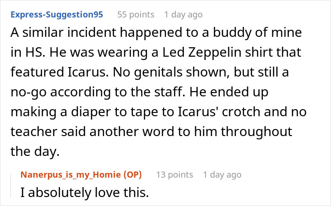Click the (OP) badge on the reply

coord(134,175)
